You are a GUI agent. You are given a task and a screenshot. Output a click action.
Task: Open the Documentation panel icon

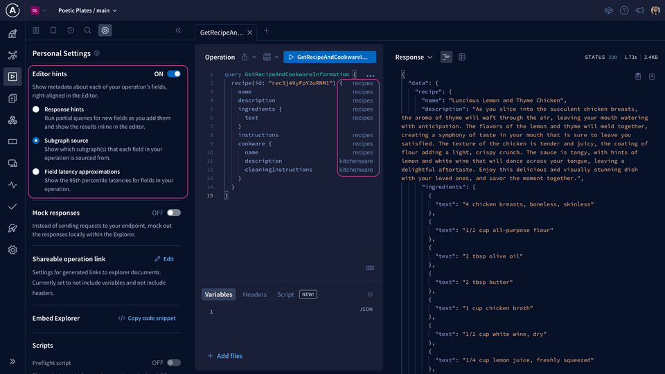coord(36,30)
